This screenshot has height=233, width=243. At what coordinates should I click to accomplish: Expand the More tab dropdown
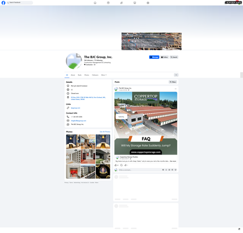tap(104, 75)
